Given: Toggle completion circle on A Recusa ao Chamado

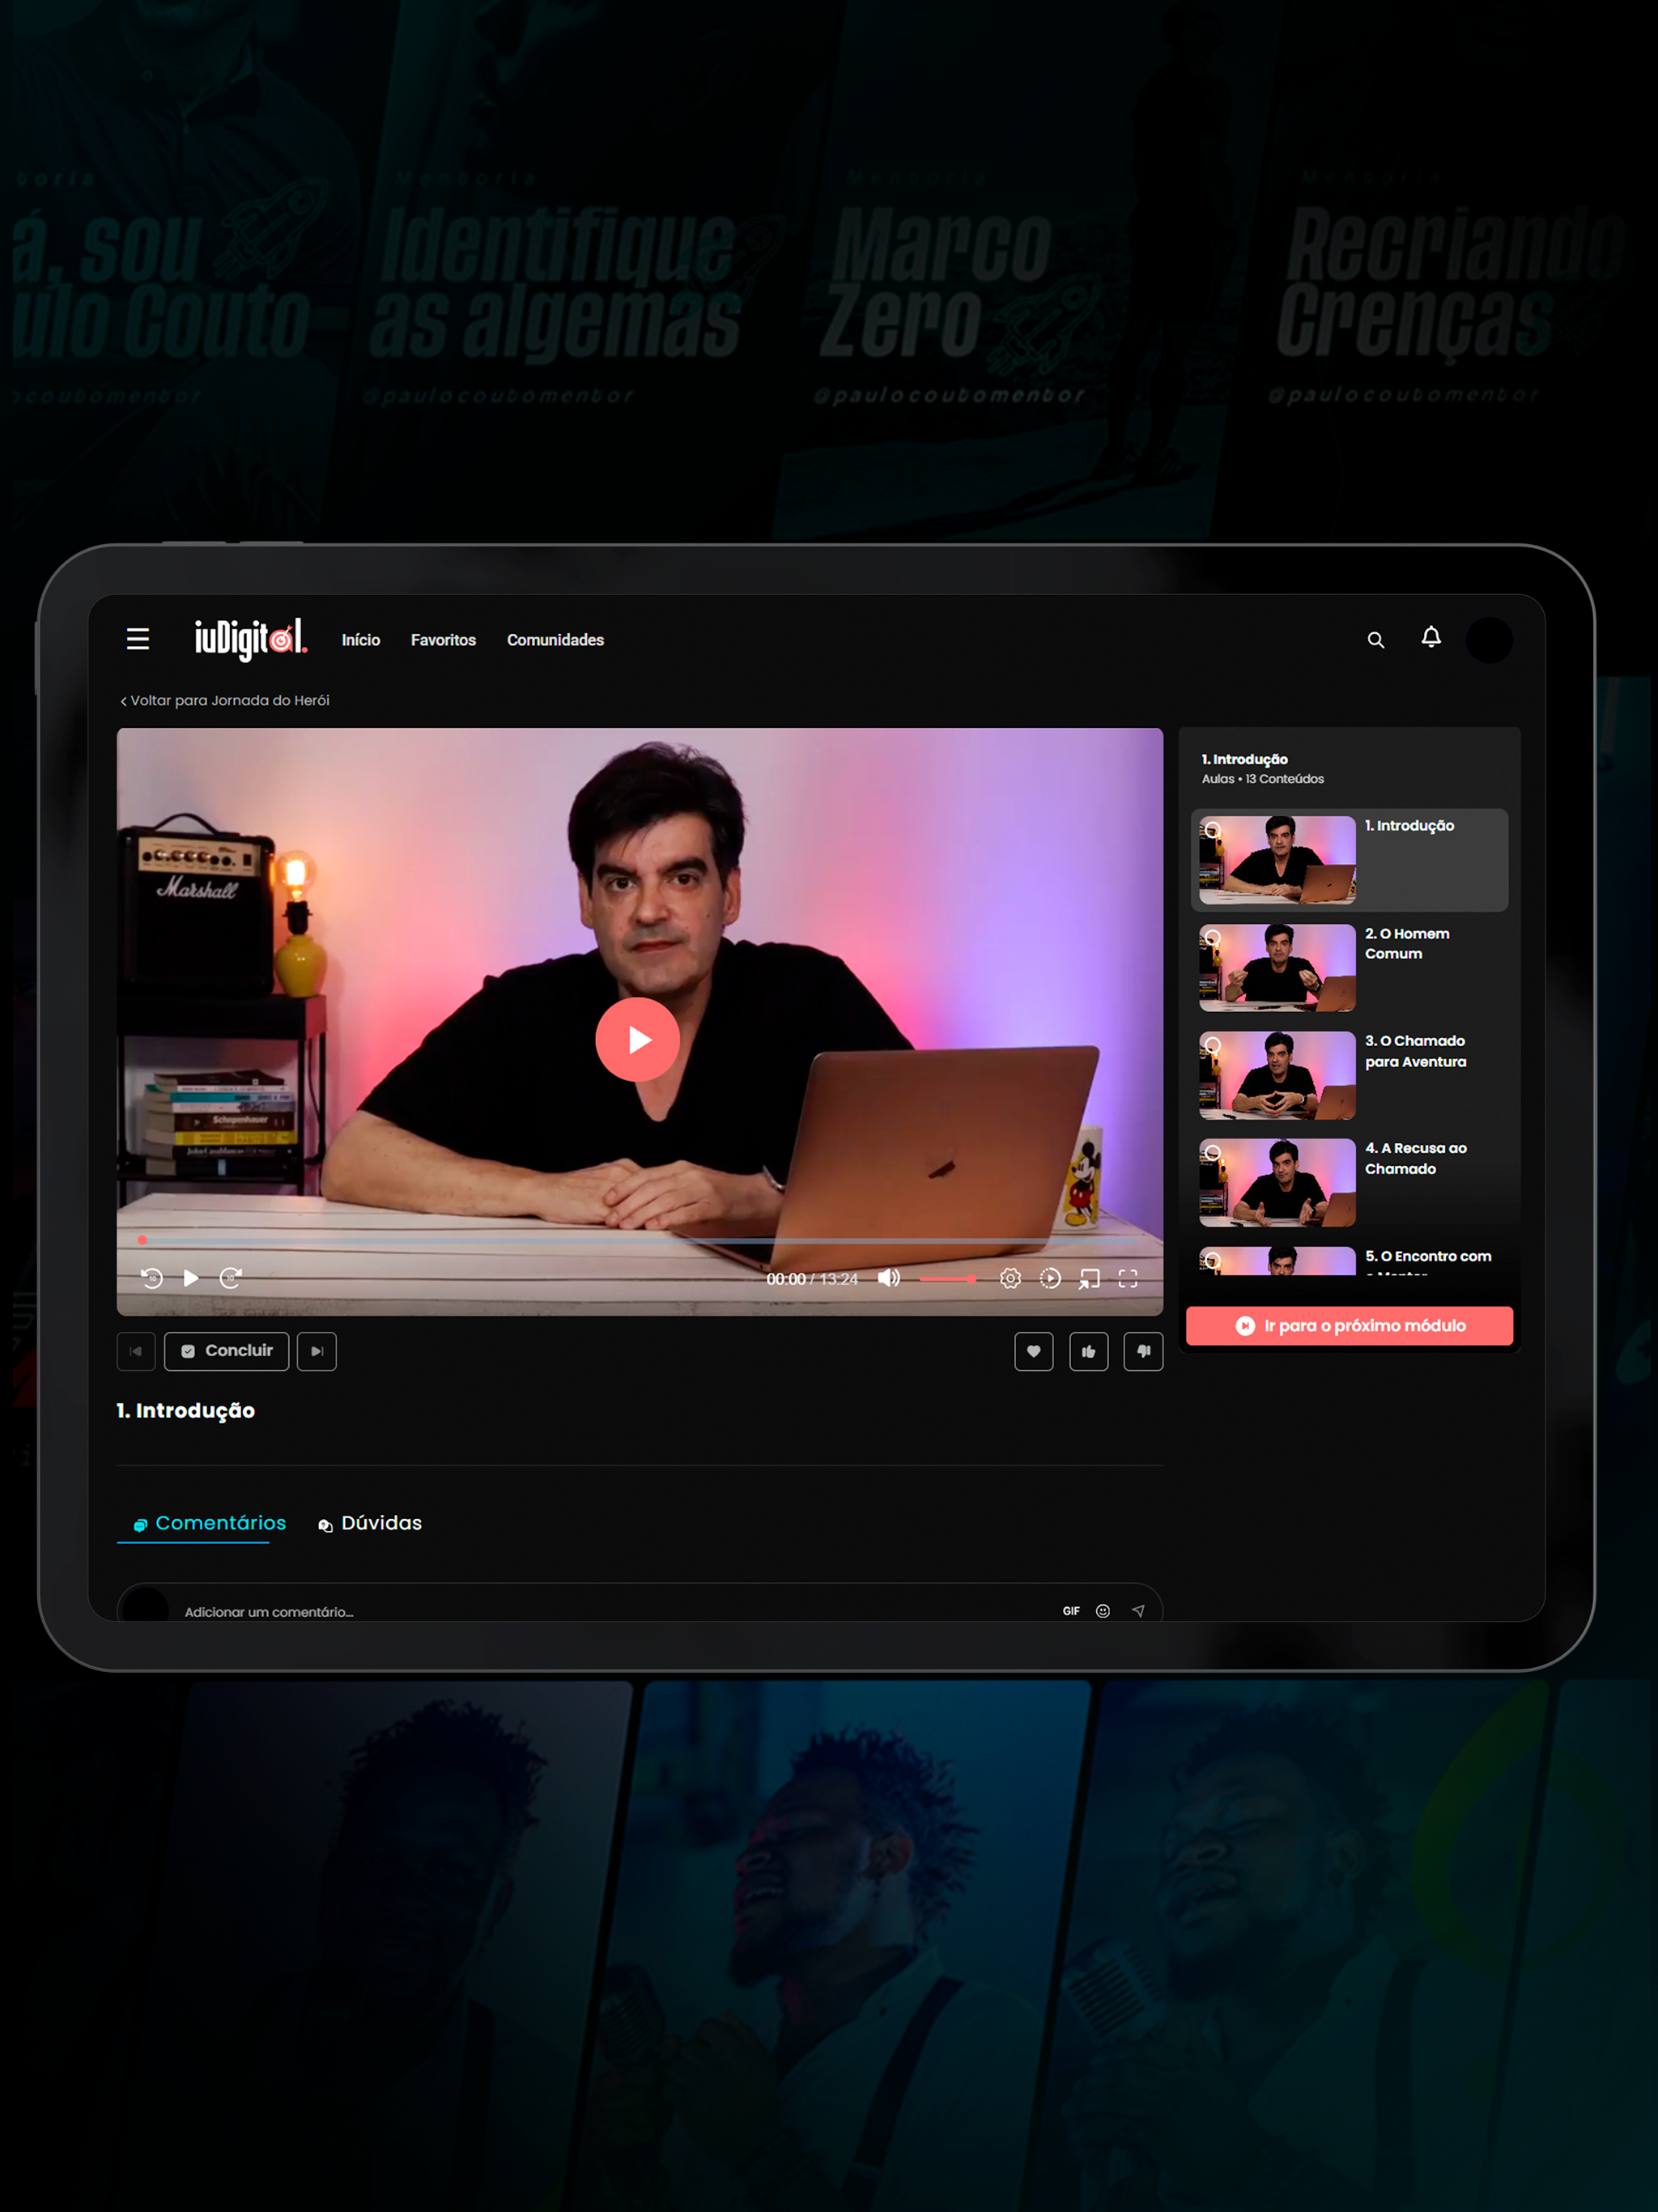Looking at the screenshot, I should coord(1213,1153).
